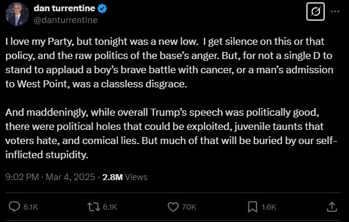Open share menu with upload arrow icon
The height and width of the screenshot is (222, 349).
point(332,207)
